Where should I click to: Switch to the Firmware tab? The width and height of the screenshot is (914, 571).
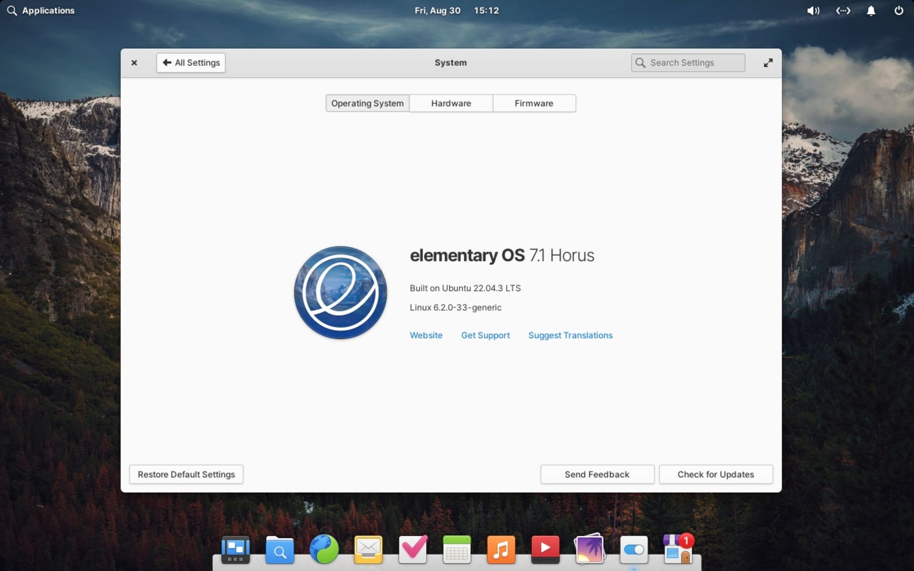point(533,103)
